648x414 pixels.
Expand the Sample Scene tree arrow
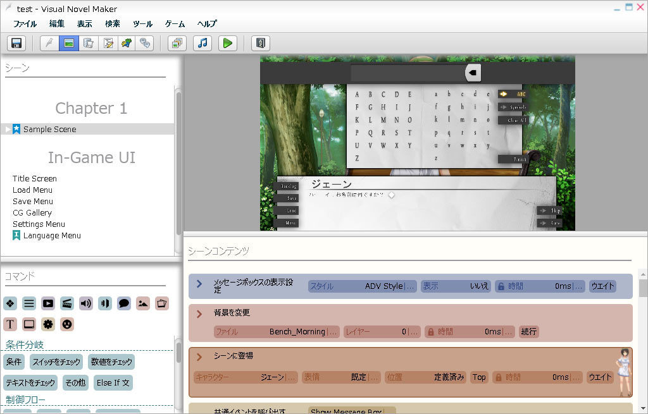point(8,129)
